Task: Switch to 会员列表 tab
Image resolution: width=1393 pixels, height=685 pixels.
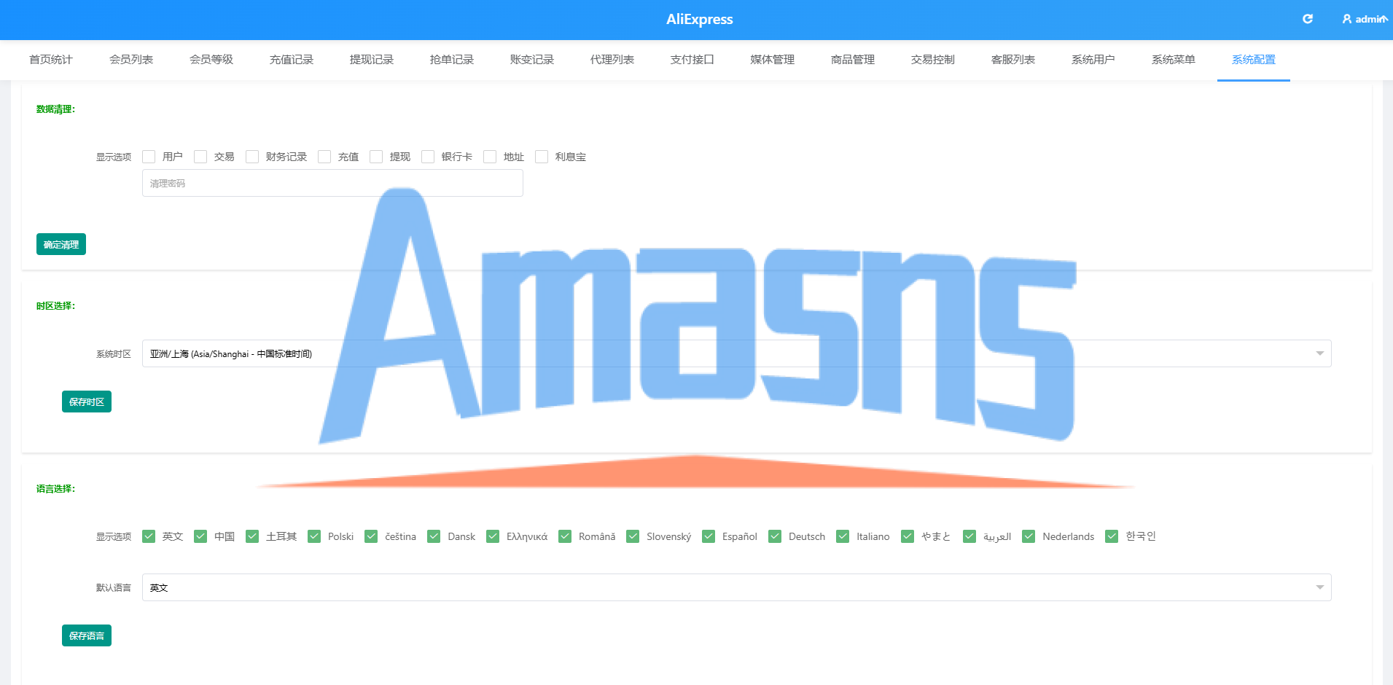Action: (x=131, y=60)
